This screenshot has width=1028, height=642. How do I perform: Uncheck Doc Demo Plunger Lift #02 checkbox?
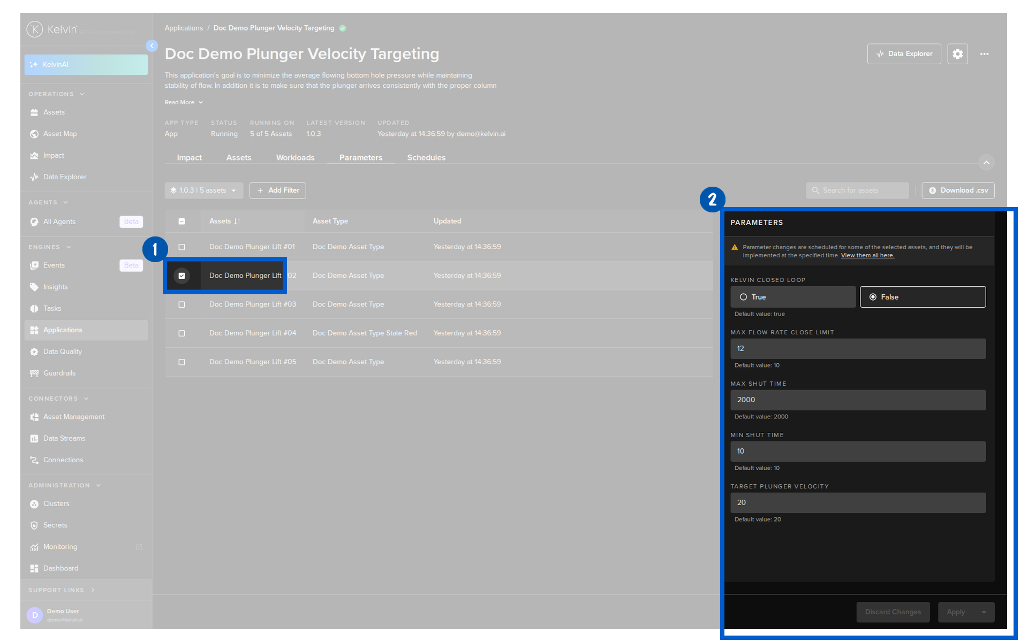coord(182,276)
